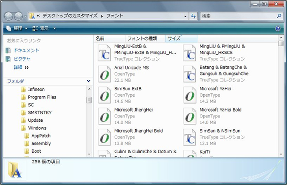The width and height of the screenshot is (287, 185).
Task: Click the KaiTi font name
Action: (204, 152)
